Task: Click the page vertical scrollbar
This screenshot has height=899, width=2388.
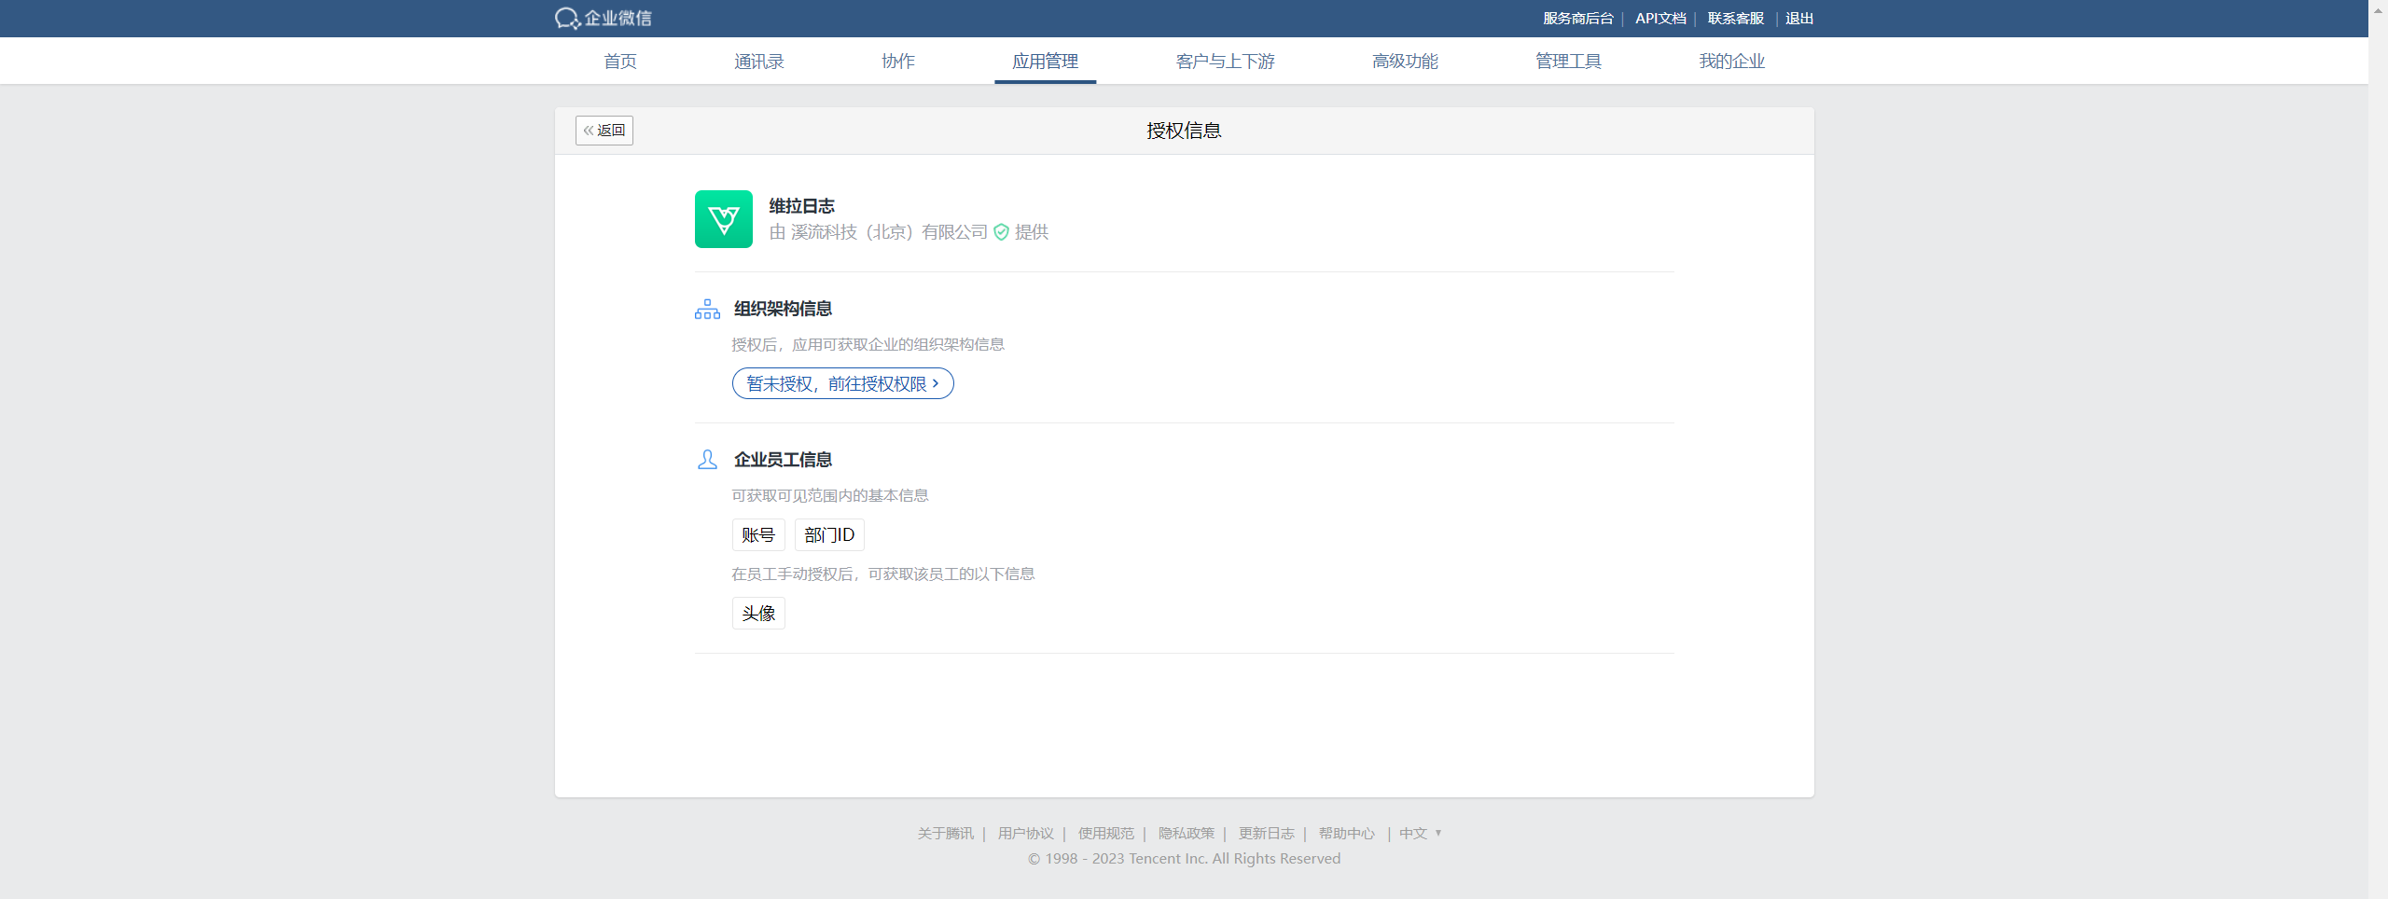Action: click(x=2378, y=449)
